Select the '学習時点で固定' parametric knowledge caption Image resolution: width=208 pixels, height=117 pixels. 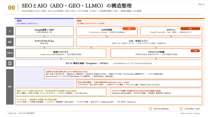(156, 54)
